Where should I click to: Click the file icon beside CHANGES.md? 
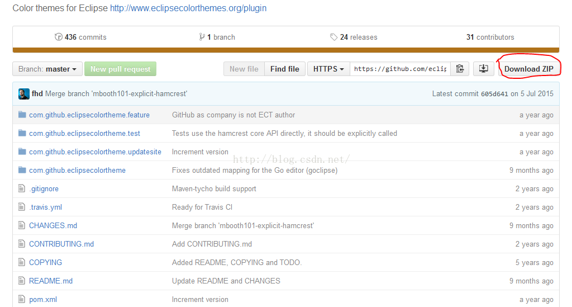coord(22,225)
